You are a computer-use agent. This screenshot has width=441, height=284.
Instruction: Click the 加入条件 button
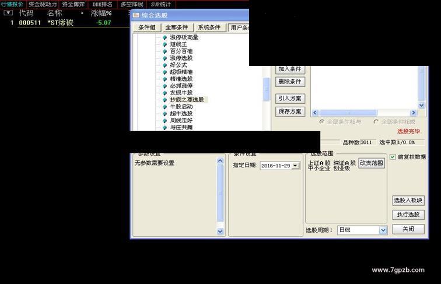coord(290,69)
